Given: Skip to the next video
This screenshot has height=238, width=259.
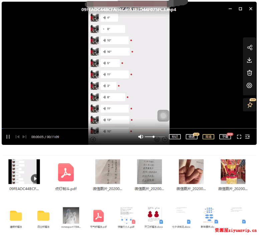Looking at the screenshot, I should (x=24, y=137).
